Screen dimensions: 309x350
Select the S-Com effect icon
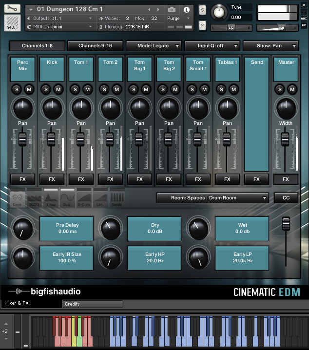[x=84, y=198]
